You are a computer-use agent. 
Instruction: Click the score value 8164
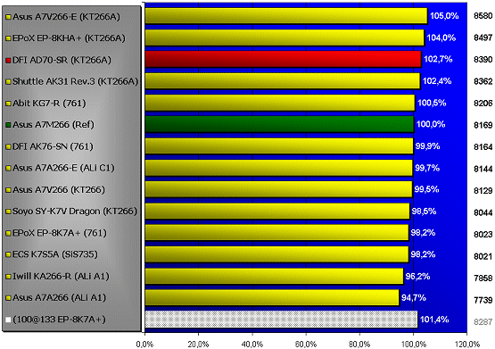click(483, 147)
